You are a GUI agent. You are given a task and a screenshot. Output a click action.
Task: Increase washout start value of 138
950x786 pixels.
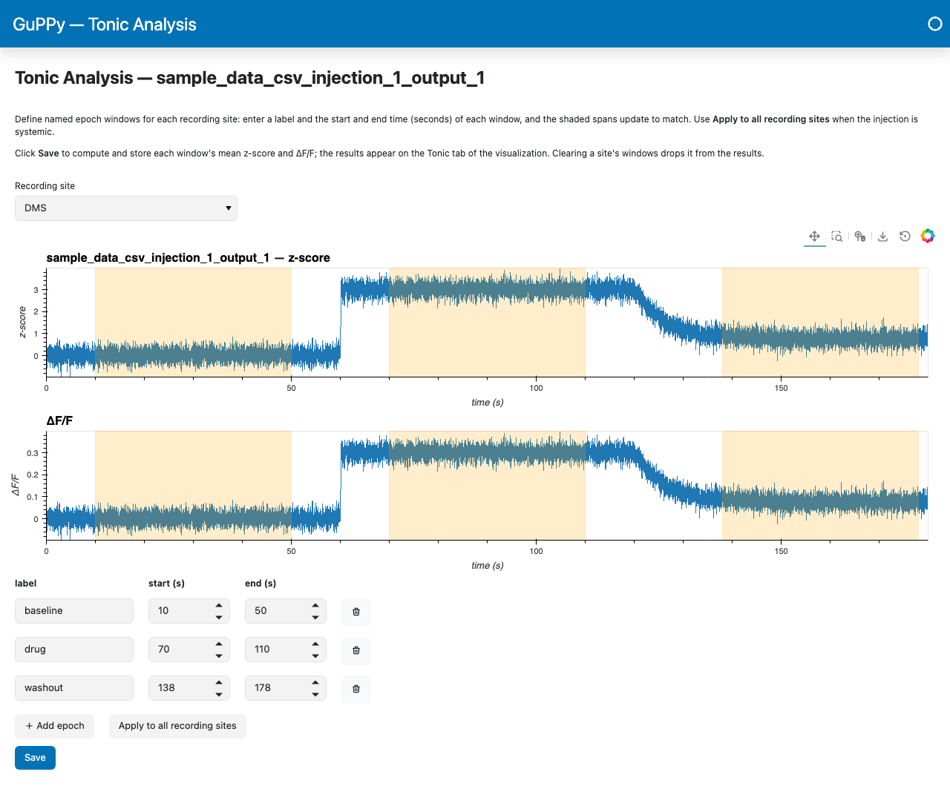[x=219, y=682]
